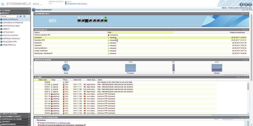253x126 pixels.
Task: Open the Release notes link
Action: pos(65,123)
